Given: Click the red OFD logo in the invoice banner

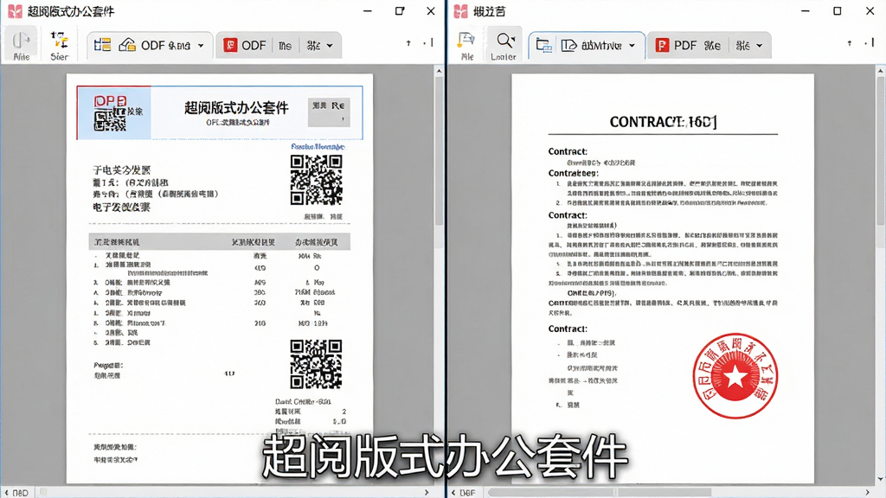Looking at the screenshot, I should point(110,101).
